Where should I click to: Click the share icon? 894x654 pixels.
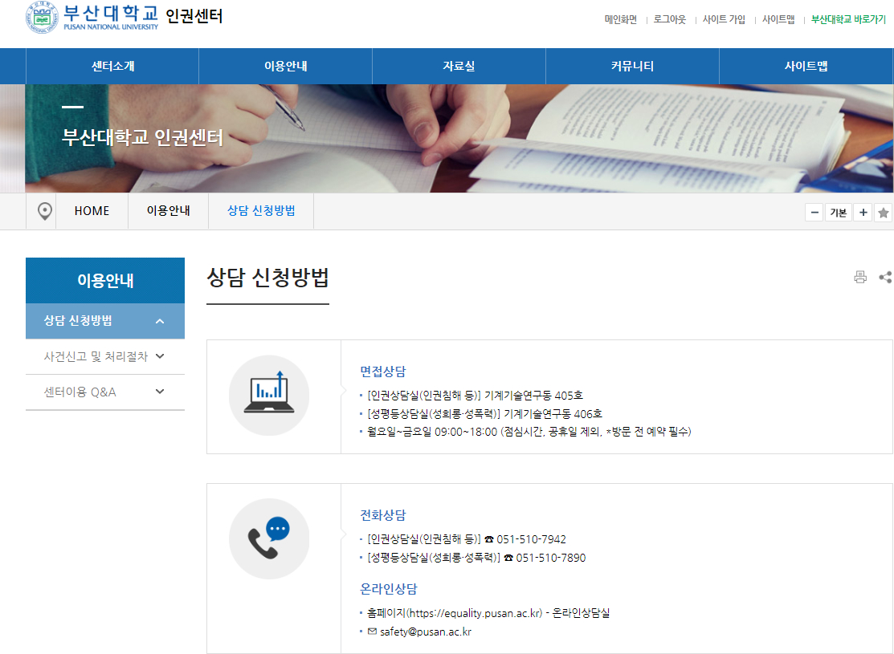(x=885, y=278)
